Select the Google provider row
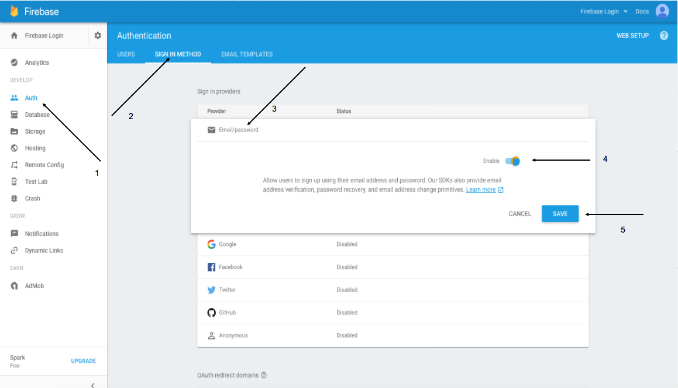This screenshot has width=678, height=388. [x=393, y=244]
